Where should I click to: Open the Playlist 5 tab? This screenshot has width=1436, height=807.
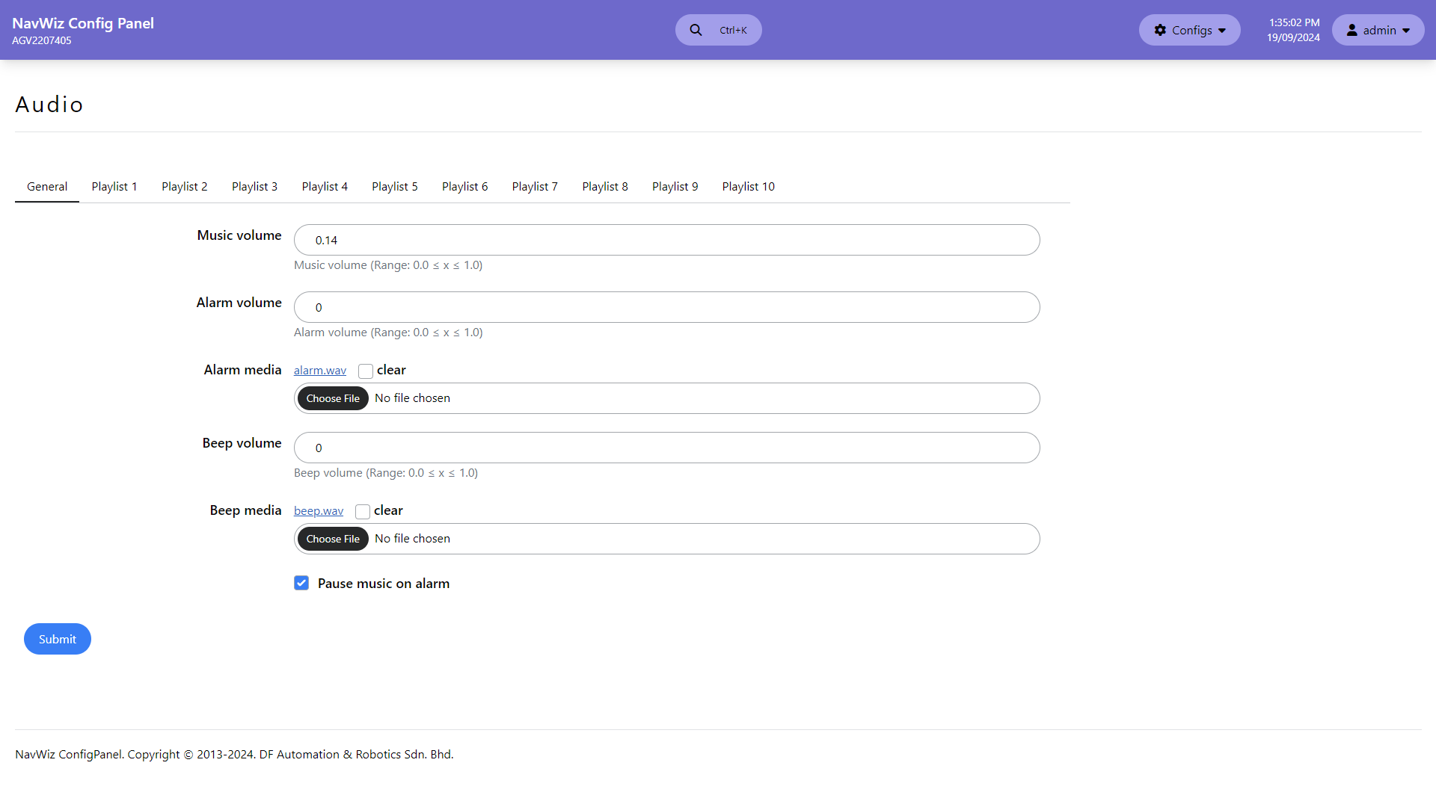pos(395,186)
